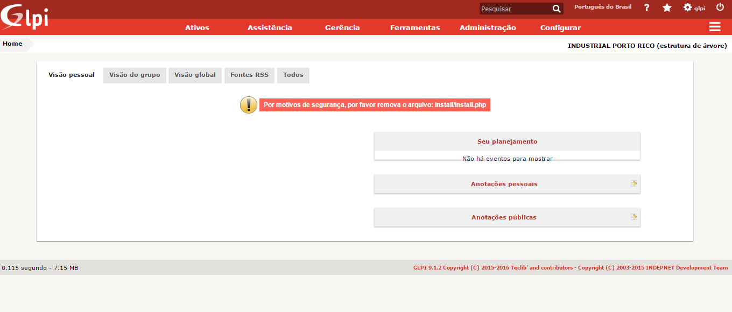Open the Assistência menu
Viewport: 732px width, 312px height.
270,27
